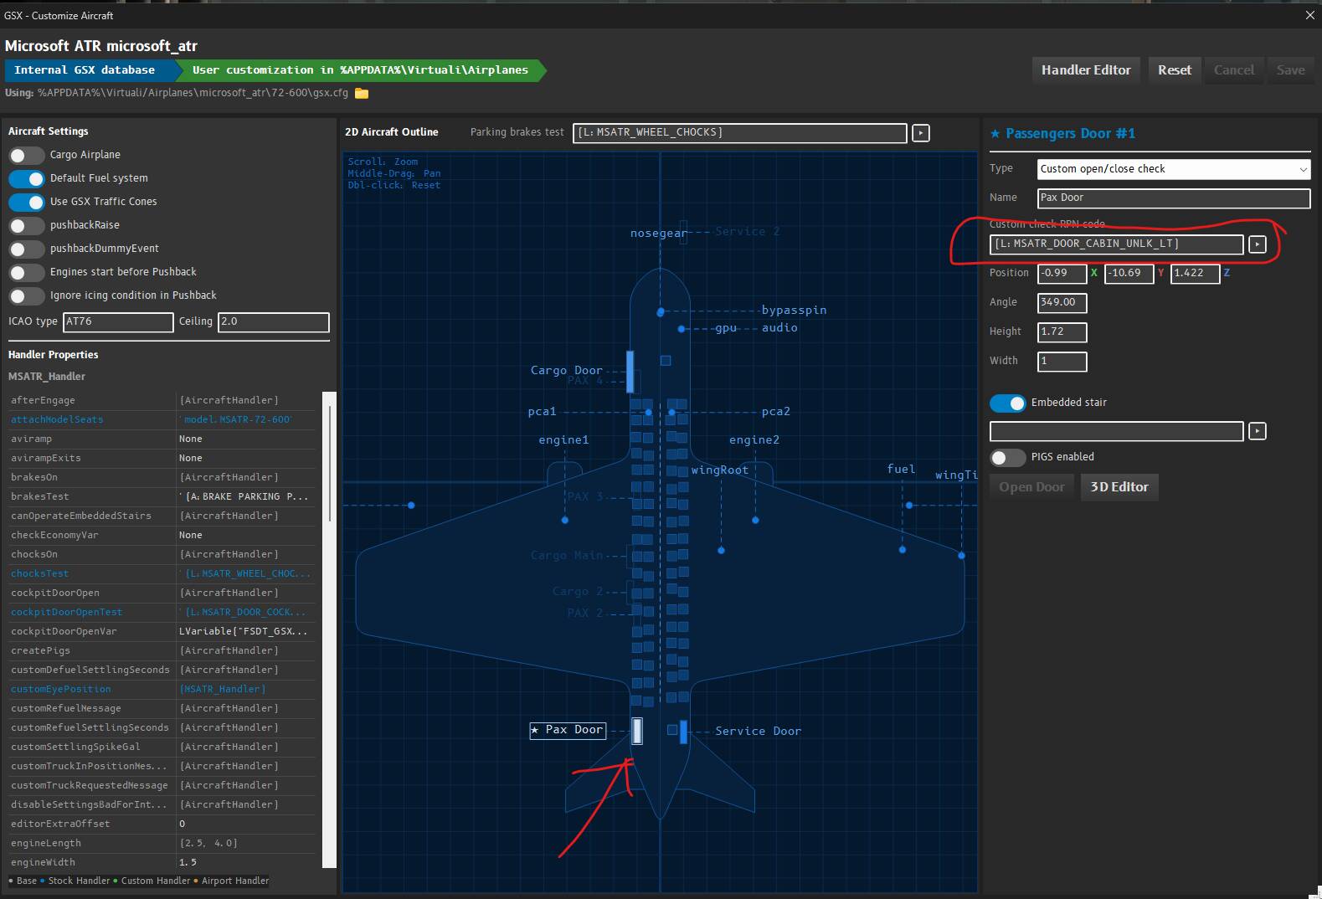The height and width of the screenshot is (899, 1322).
Task: Select the Pax Door marker on aircraft outline
Action: [637, 731]
